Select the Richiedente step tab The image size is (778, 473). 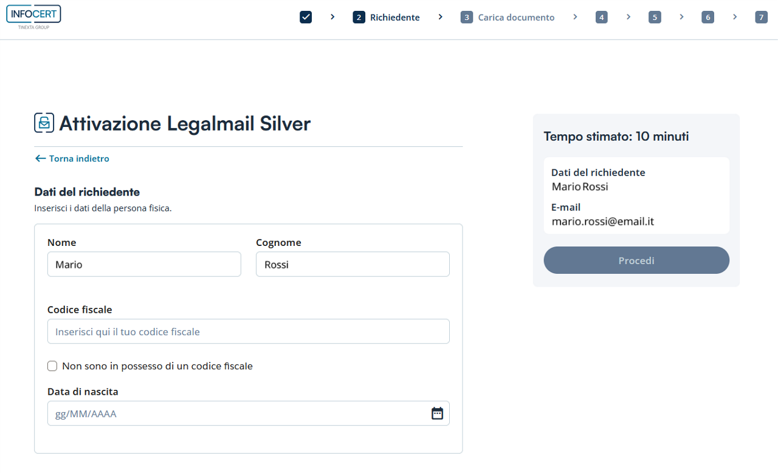[387, 17]
